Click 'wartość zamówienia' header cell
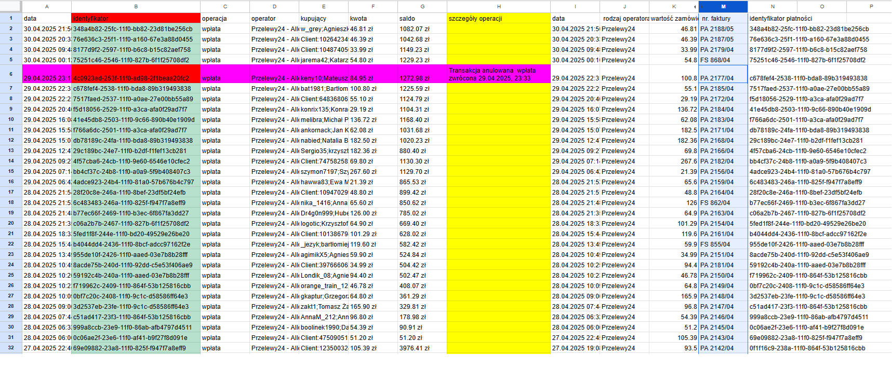 674,18
